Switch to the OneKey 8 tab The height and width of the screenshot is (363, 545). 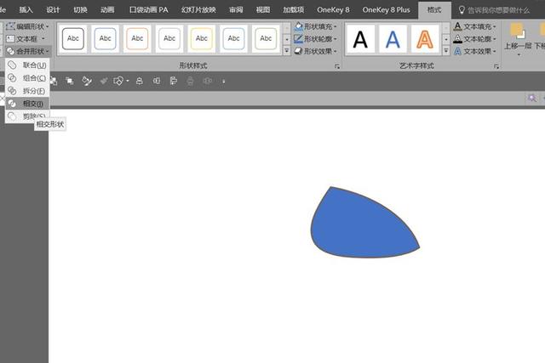(333, 9)
